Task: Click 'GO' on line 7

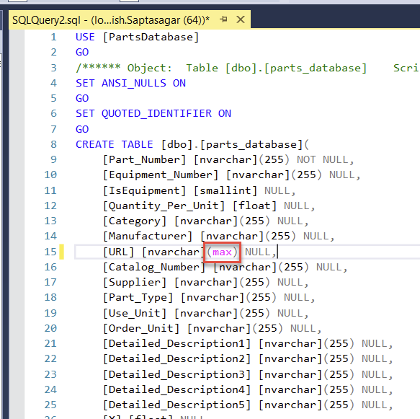Action: pyautogui.click(x=82, y=129)
